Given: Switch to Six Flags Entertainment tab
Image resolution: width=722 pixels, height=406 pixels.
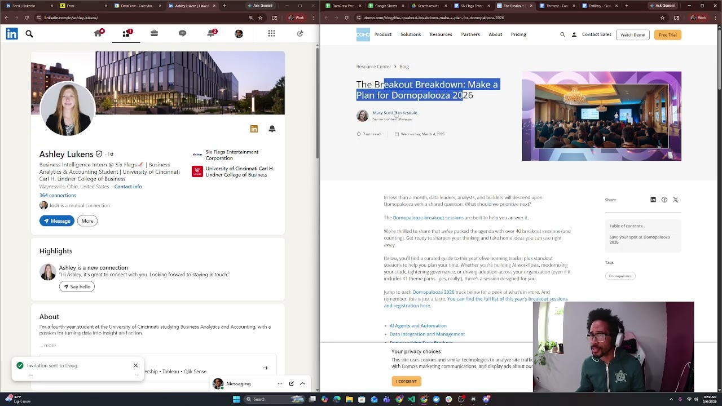Looking at the screenshot, I should 472,6.
